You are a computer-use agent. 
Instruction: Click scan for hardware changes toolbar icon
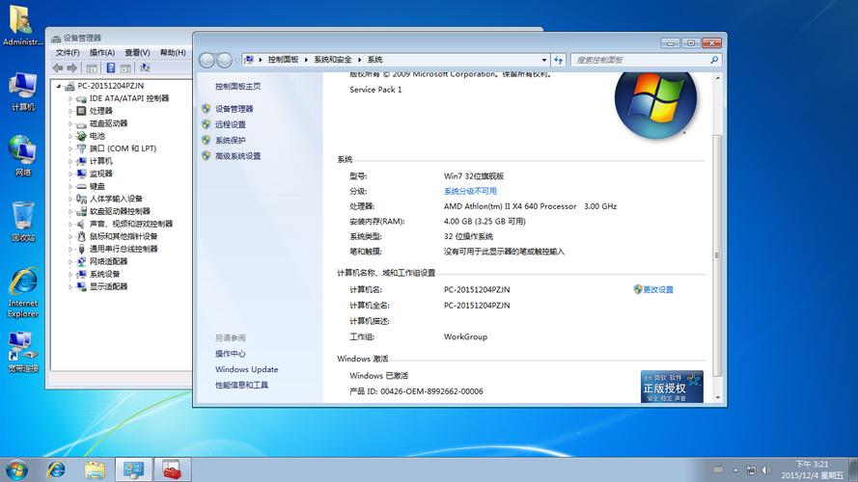click(x=145, y=67)
